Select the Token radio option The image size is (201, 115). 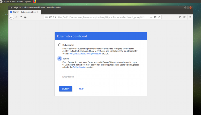pos(59,59)
